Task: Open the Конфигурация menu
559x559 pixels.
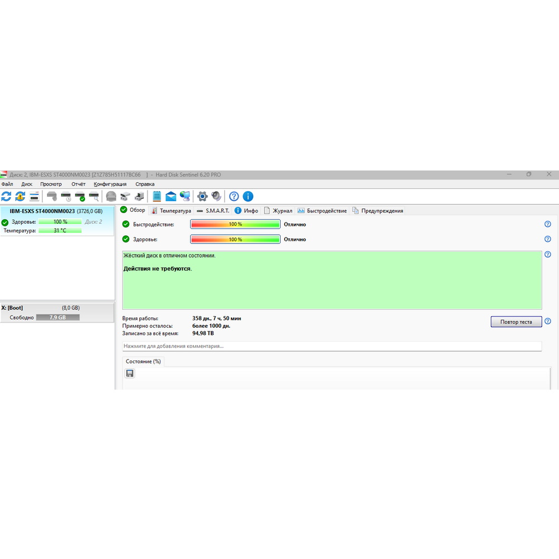Action: point(110,184)
